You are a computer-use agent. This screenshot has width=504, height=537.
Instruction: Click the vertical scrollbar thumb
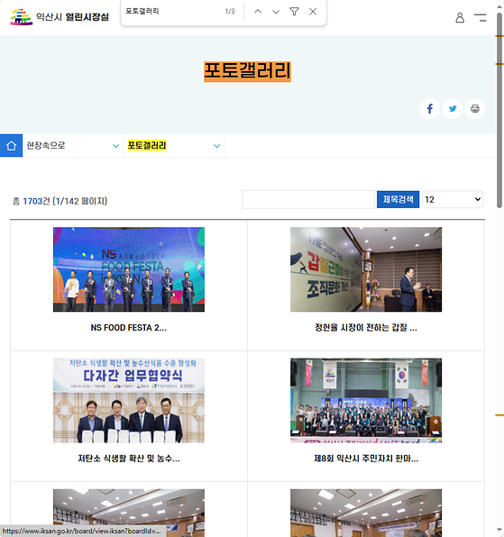[499, 110]
